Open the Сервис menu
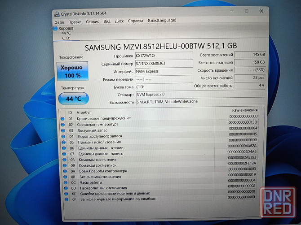Screen dimensions: 301x225 coord(93,22)
